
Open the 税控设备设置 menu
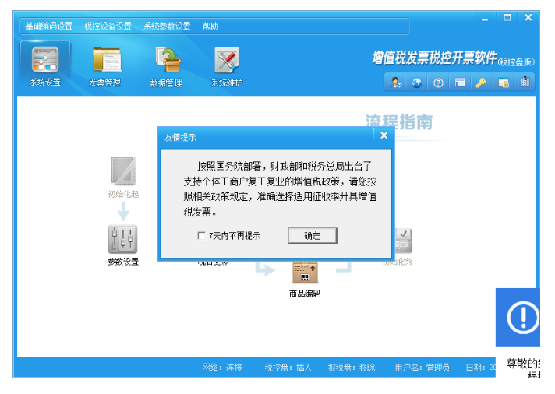(108, 26)
